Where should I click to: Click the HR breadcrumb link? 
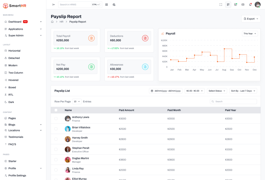coord(61,22)
